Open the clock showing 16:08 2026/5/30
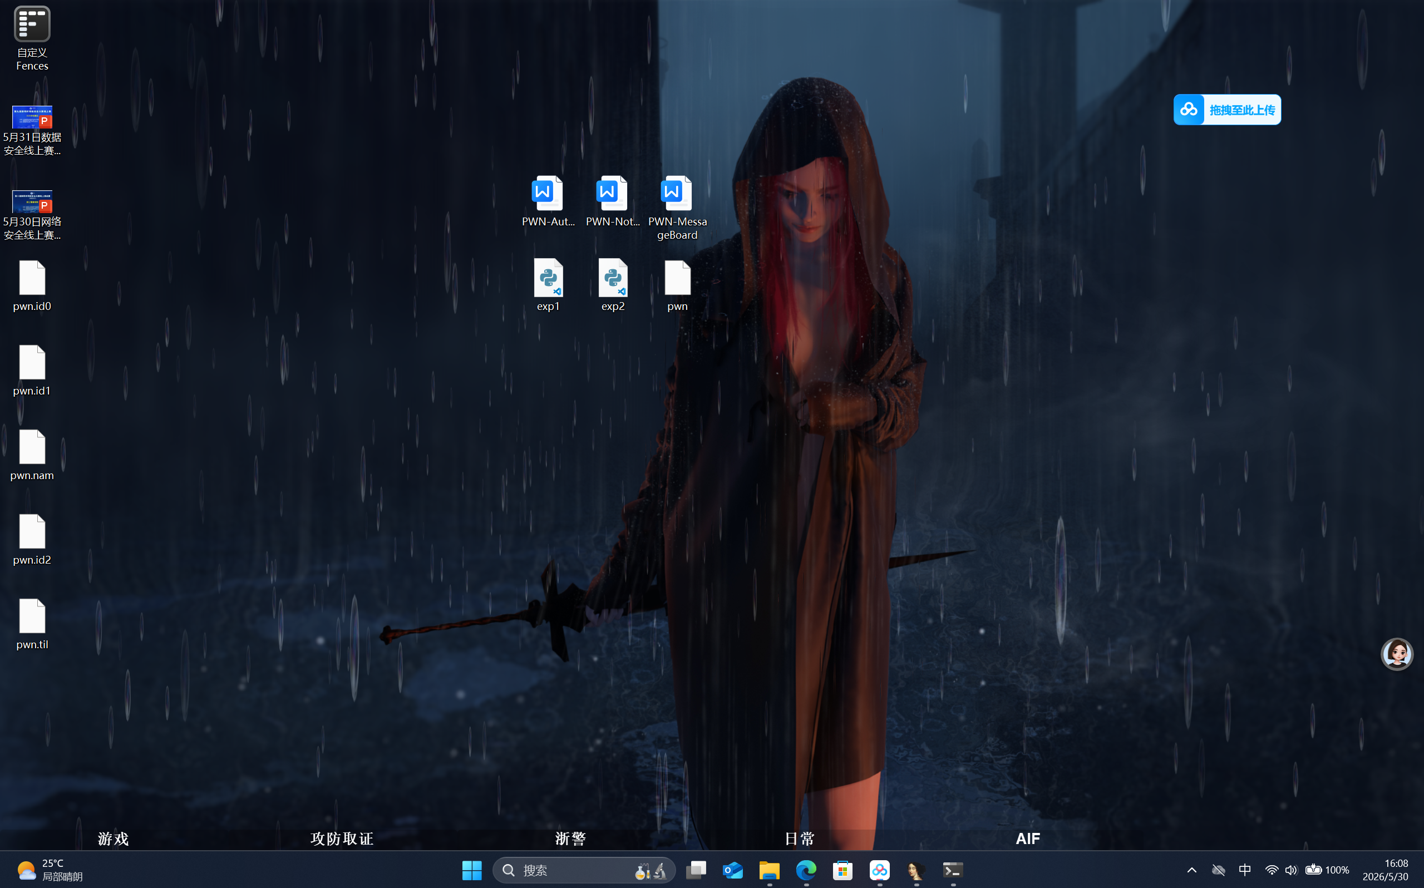The width and height of the screenshot is (1424, 888). 1385,870
